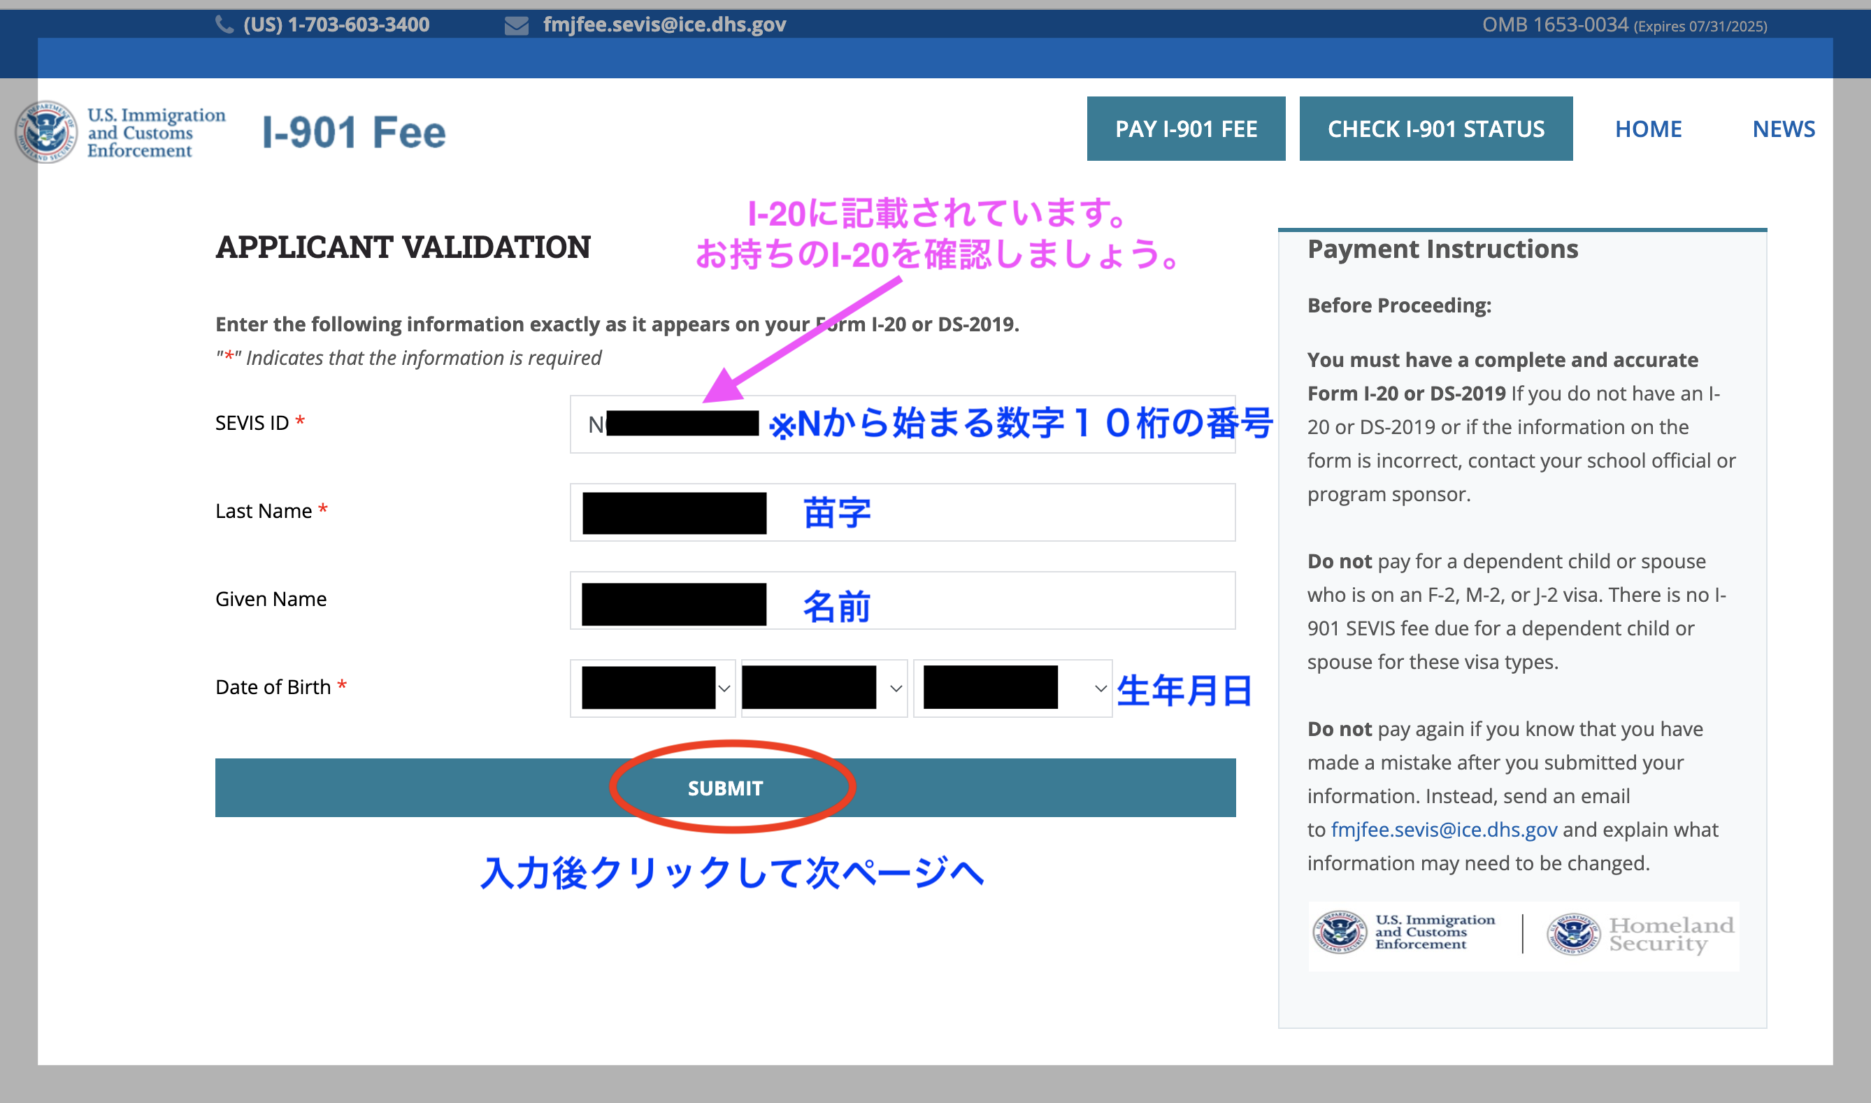Viewport: 1871px width, 1103px height.
Task: Open the birth month dropdown
Action: [652, 689]
